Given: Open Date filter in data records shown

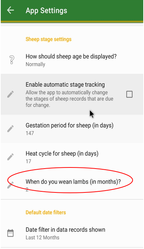Looking at the screenshot, I should (72, 233).
